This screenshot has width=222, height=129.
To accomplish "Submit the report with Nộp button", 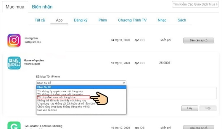I will tap(208, 108).
